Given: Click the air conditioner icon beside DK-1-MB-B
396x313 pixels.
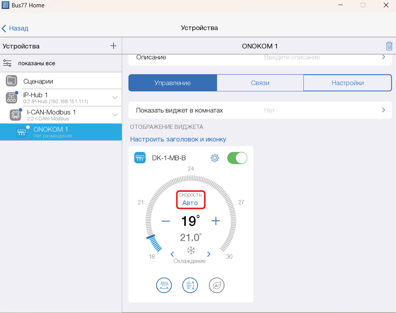Looking at the screenshot, I should pyautogui.click(x=140, y=158).
